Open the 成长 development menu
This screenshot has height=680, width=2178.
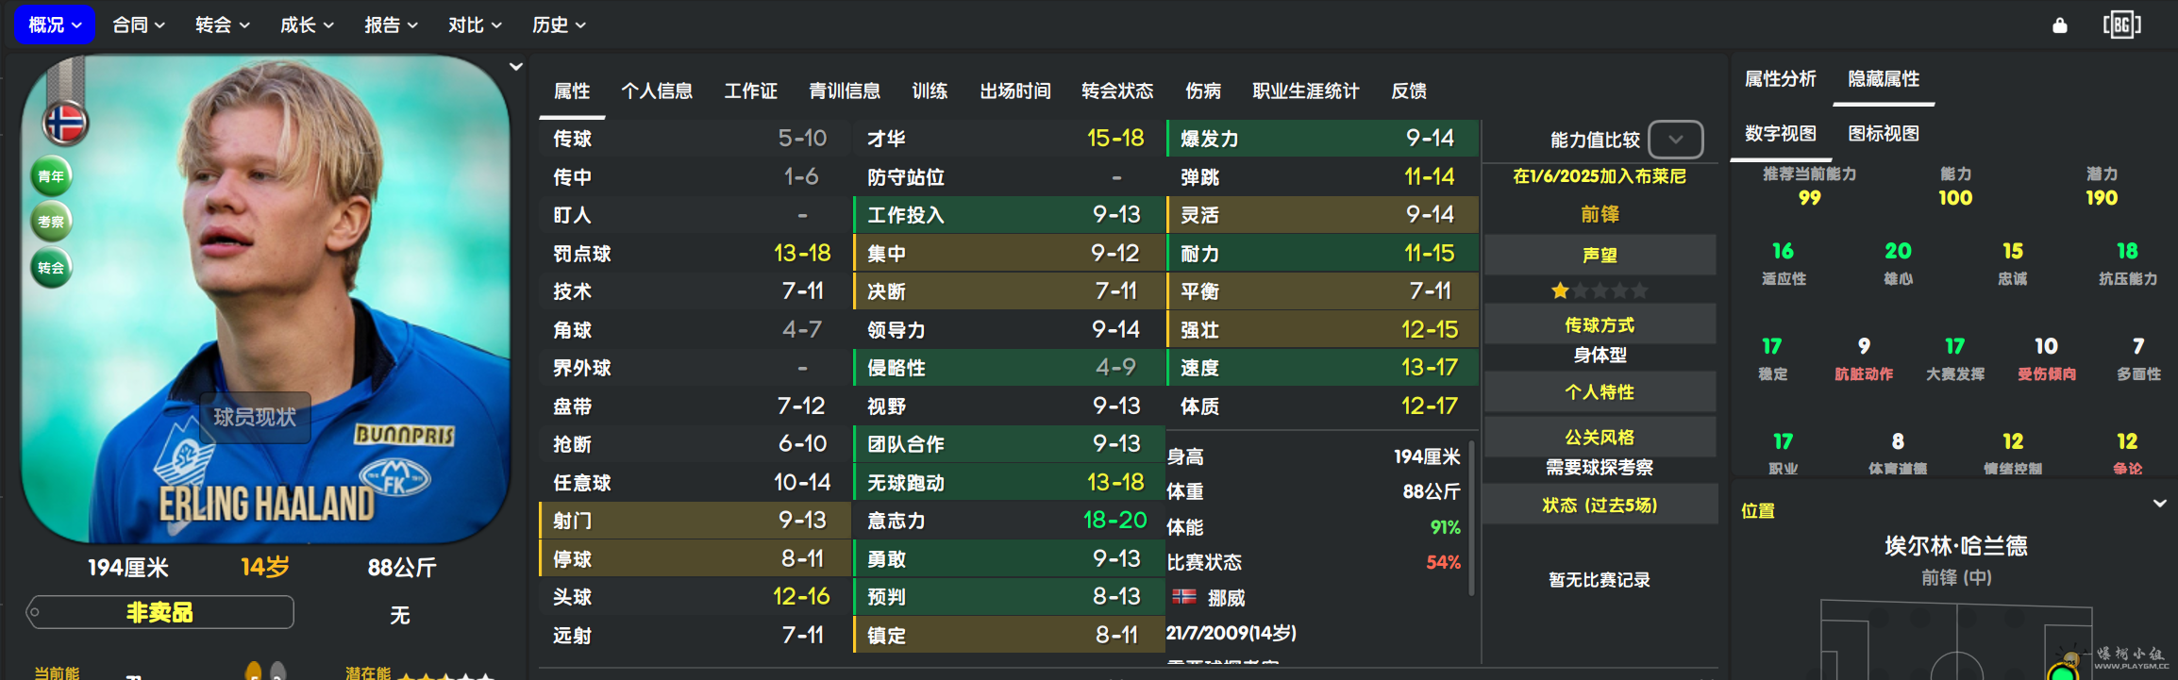(x=307, y=25)
